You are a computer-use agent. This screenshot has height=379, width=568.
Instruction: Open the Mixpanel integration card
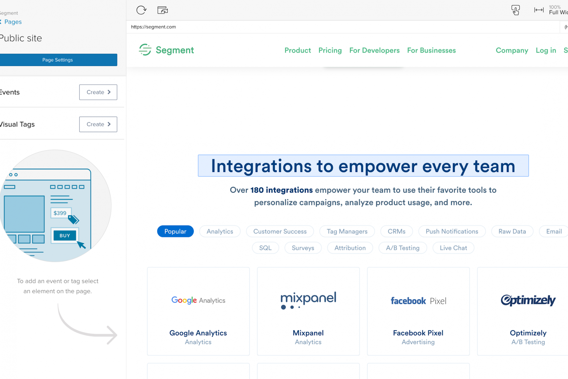point(308,311)
